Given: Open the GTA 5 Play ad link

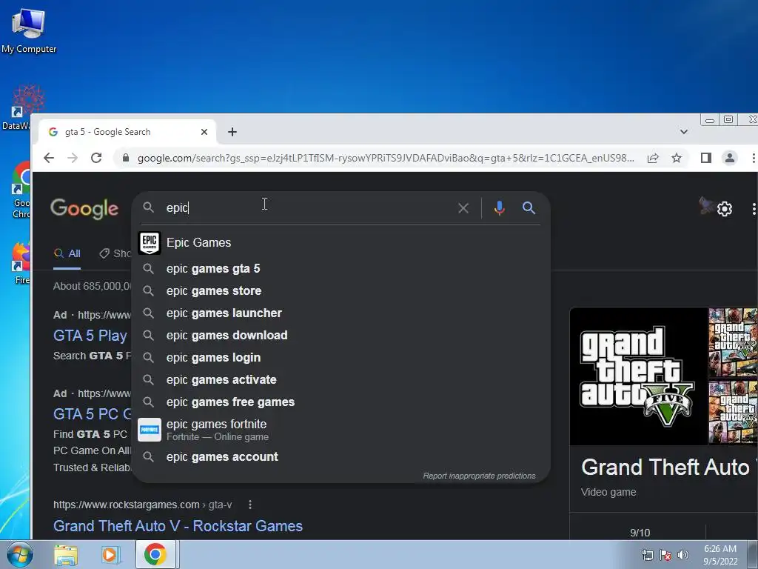Looking at the screenshot, I should [90, 336].
